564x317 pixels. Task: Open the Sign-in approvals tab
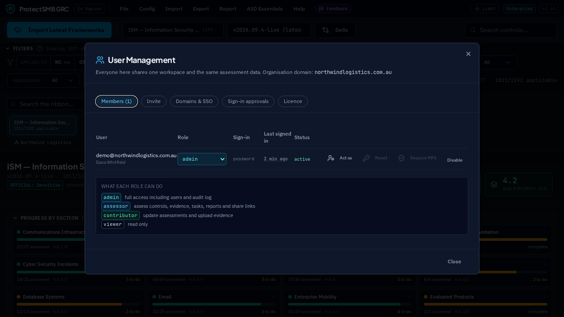click(x=248, y=101)
